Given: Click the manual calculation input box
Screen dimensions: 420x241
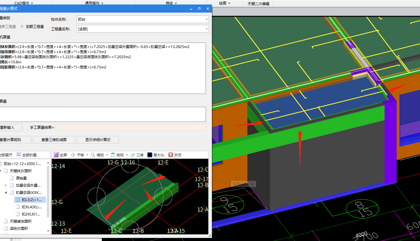Looking at the screenshot, I should point(103,114).
